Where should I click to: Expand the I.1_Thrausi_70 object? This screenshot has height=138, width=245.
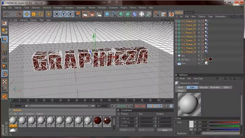176,33
